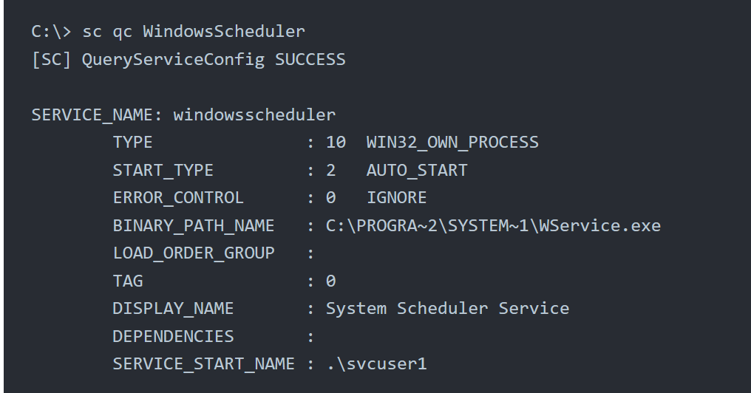This screenshot has width=751, height=393.
Task: Click the IGNORE error control value
Action: [397, 198]
